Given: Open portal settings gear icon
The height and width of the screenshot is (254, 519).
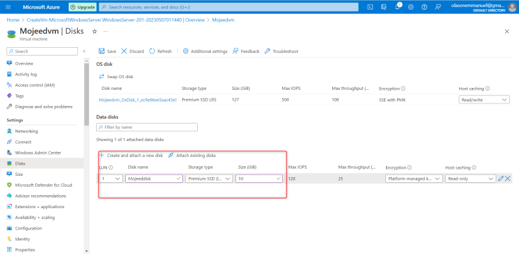Looking at the screenshot, I should point(411,7).
